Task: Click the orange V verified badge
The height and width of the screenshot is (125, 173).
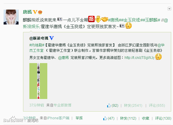Action: (35, 12)
